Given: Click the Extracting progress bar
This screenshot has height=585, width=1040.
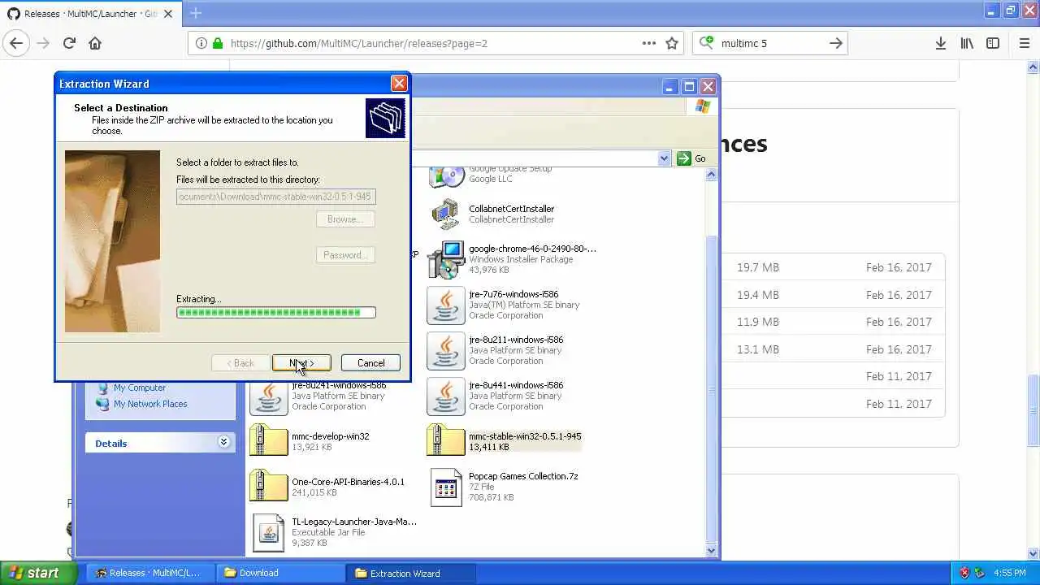Looking at the screenshot, I should point(276,312).
